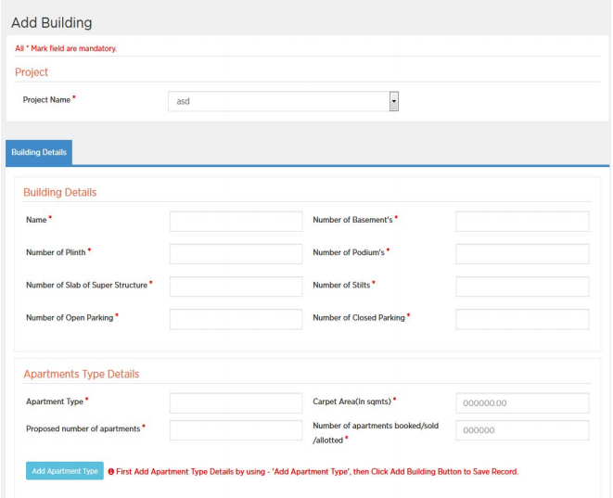Focus the Apartment Type text field
This screenshot has width=613, height=498.
(236, 402)
